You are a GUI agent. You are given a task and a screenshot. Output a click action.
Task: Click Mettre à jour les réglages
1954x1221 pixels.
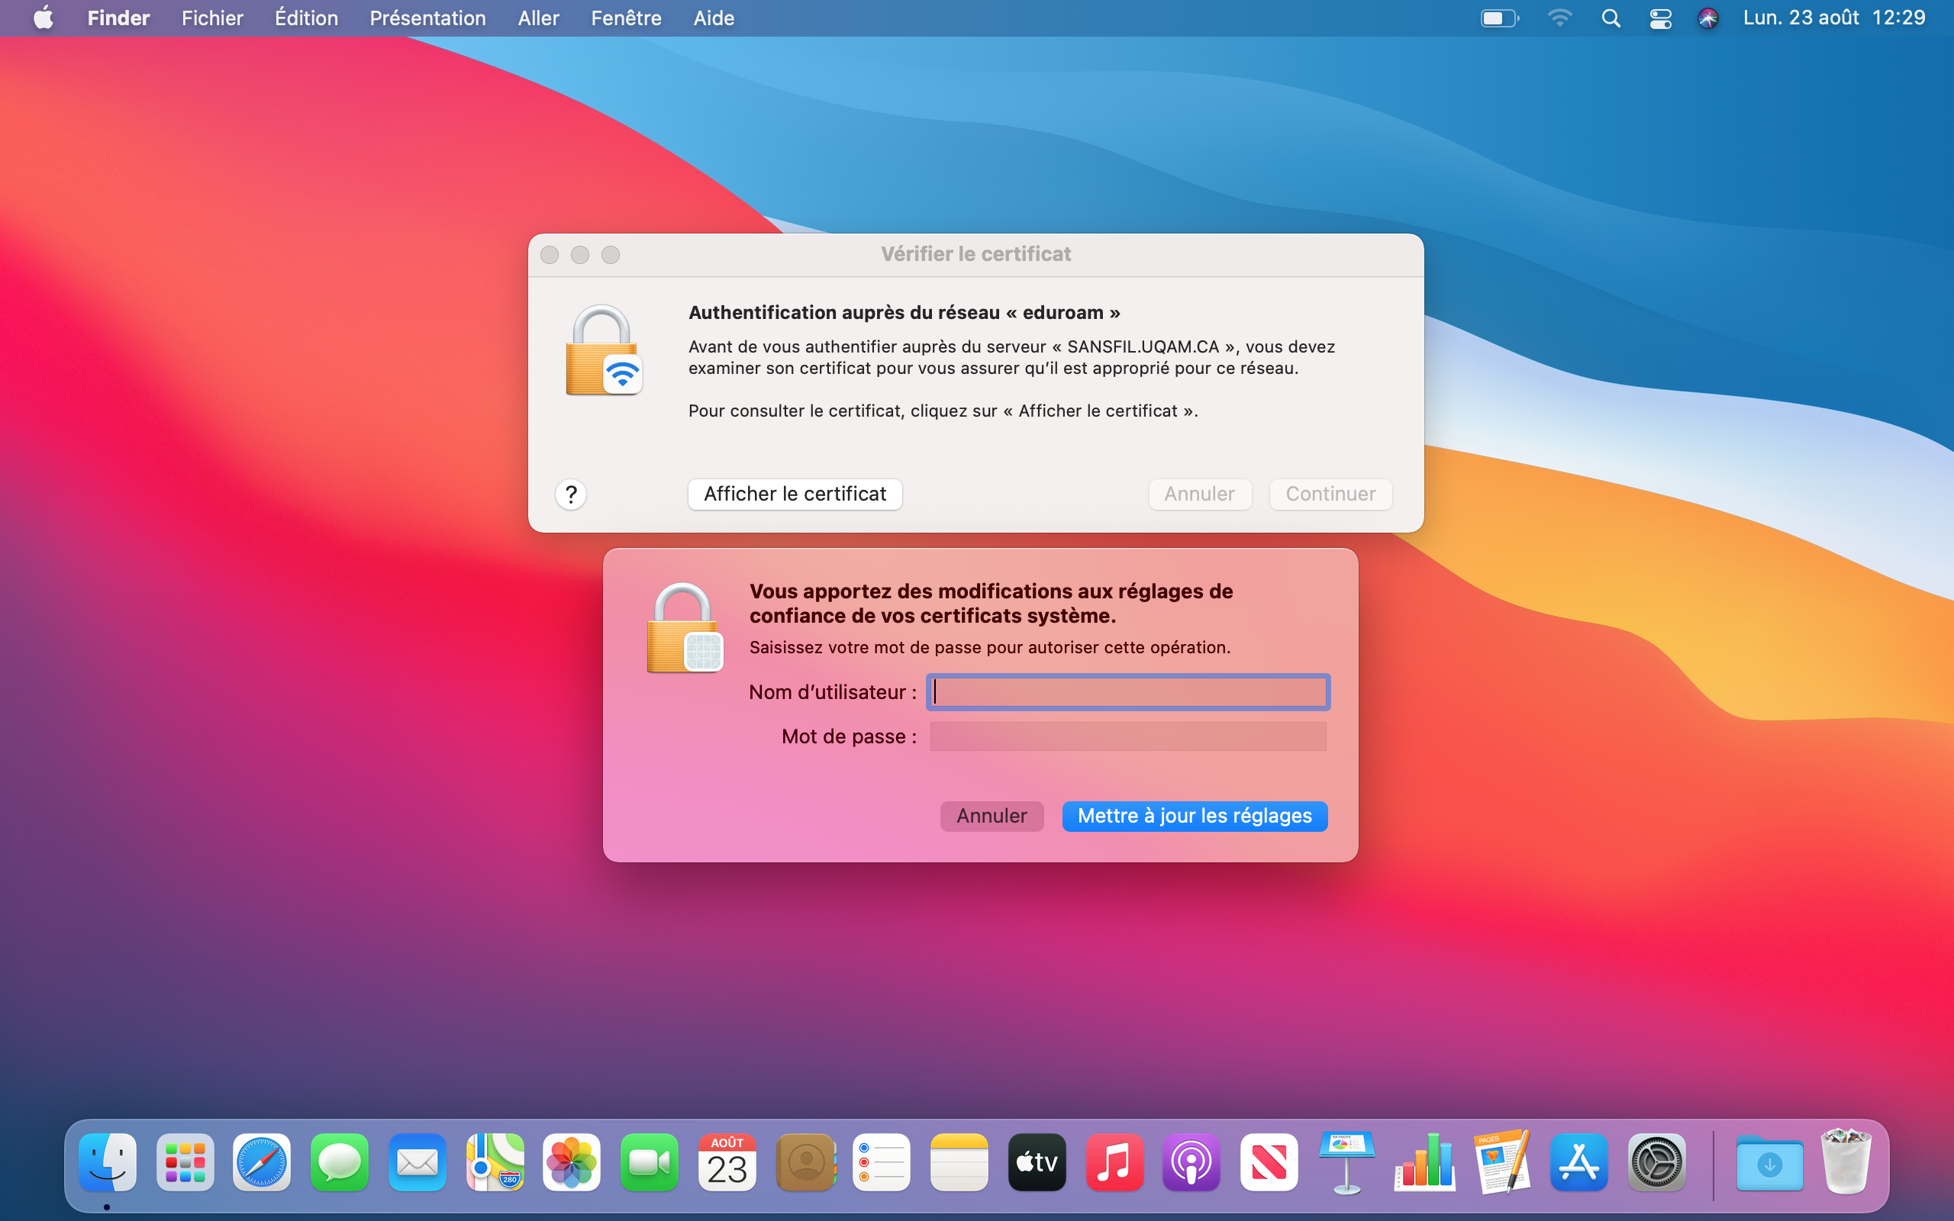(1195, 816)
